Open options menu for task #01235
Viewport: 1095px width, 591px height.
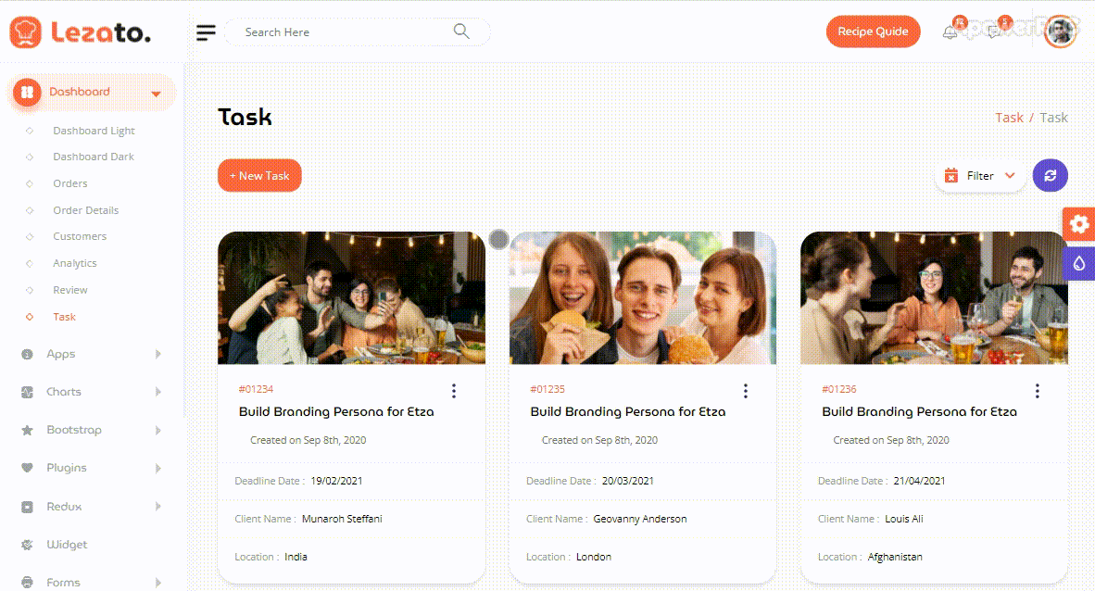746,391
